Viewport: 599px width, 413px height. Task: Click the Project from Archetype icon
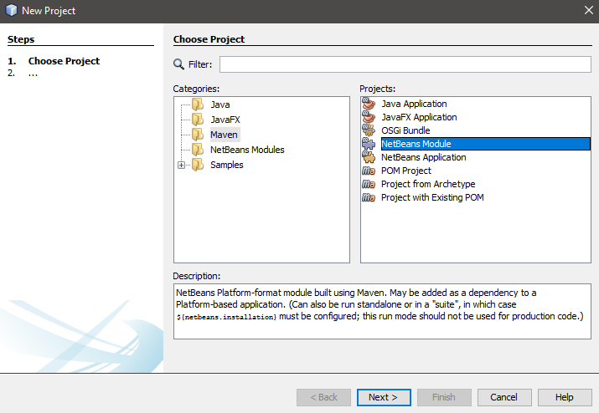pyautogui.click(x=368, y=184)
